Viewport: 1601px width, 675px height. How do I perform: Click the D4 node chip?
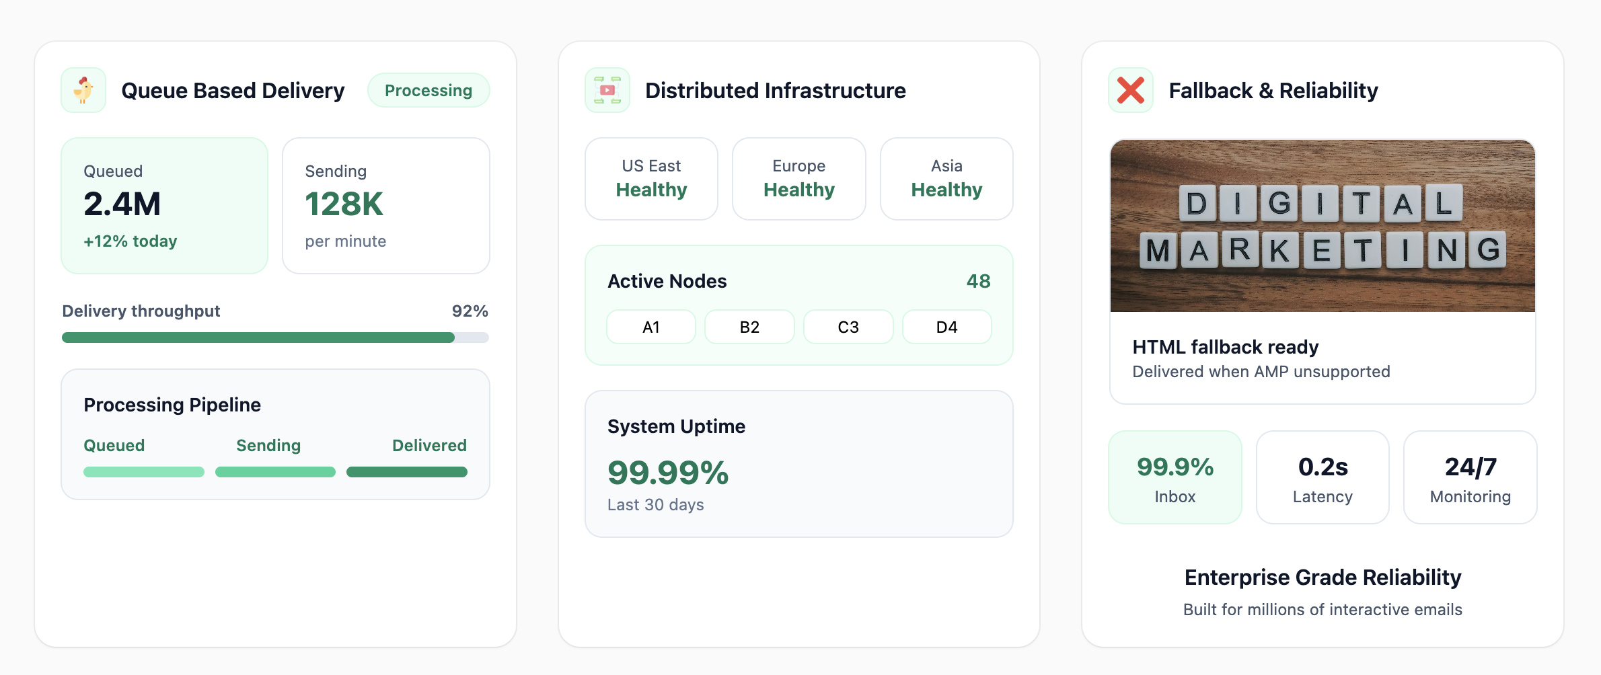coord(946,327)
